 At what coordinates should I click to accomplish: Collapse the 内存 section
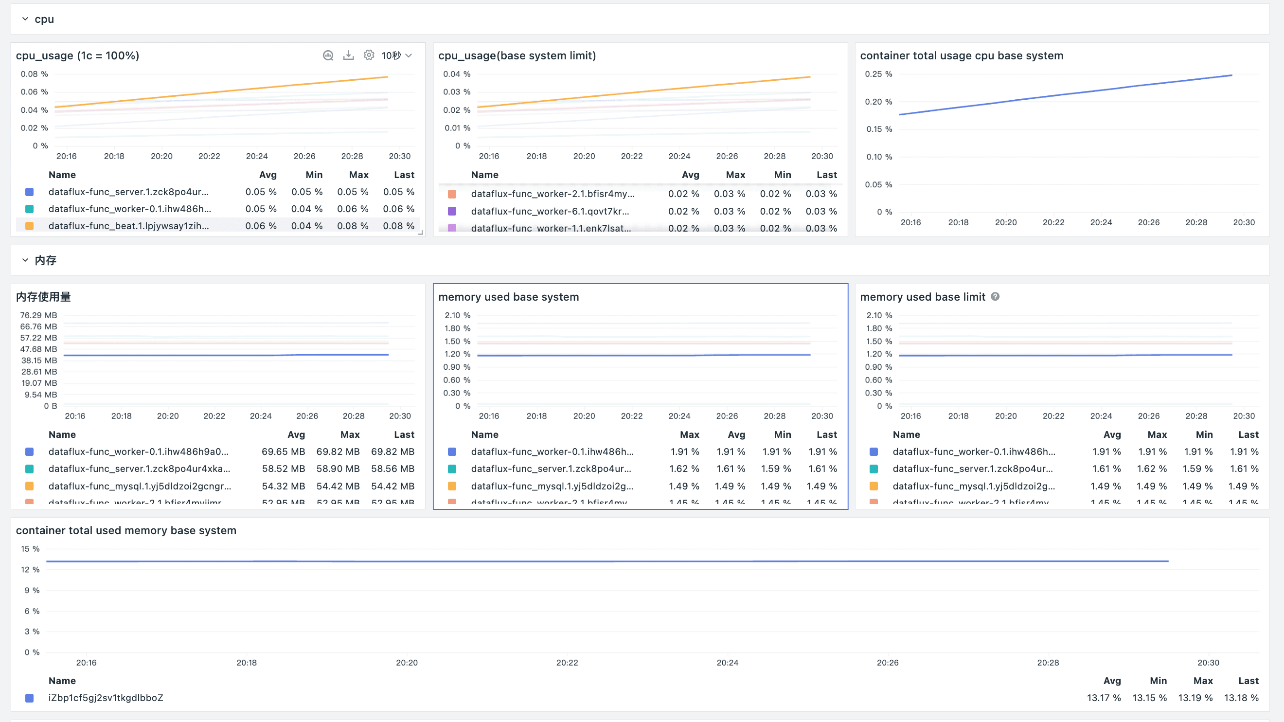click(25, 260)
